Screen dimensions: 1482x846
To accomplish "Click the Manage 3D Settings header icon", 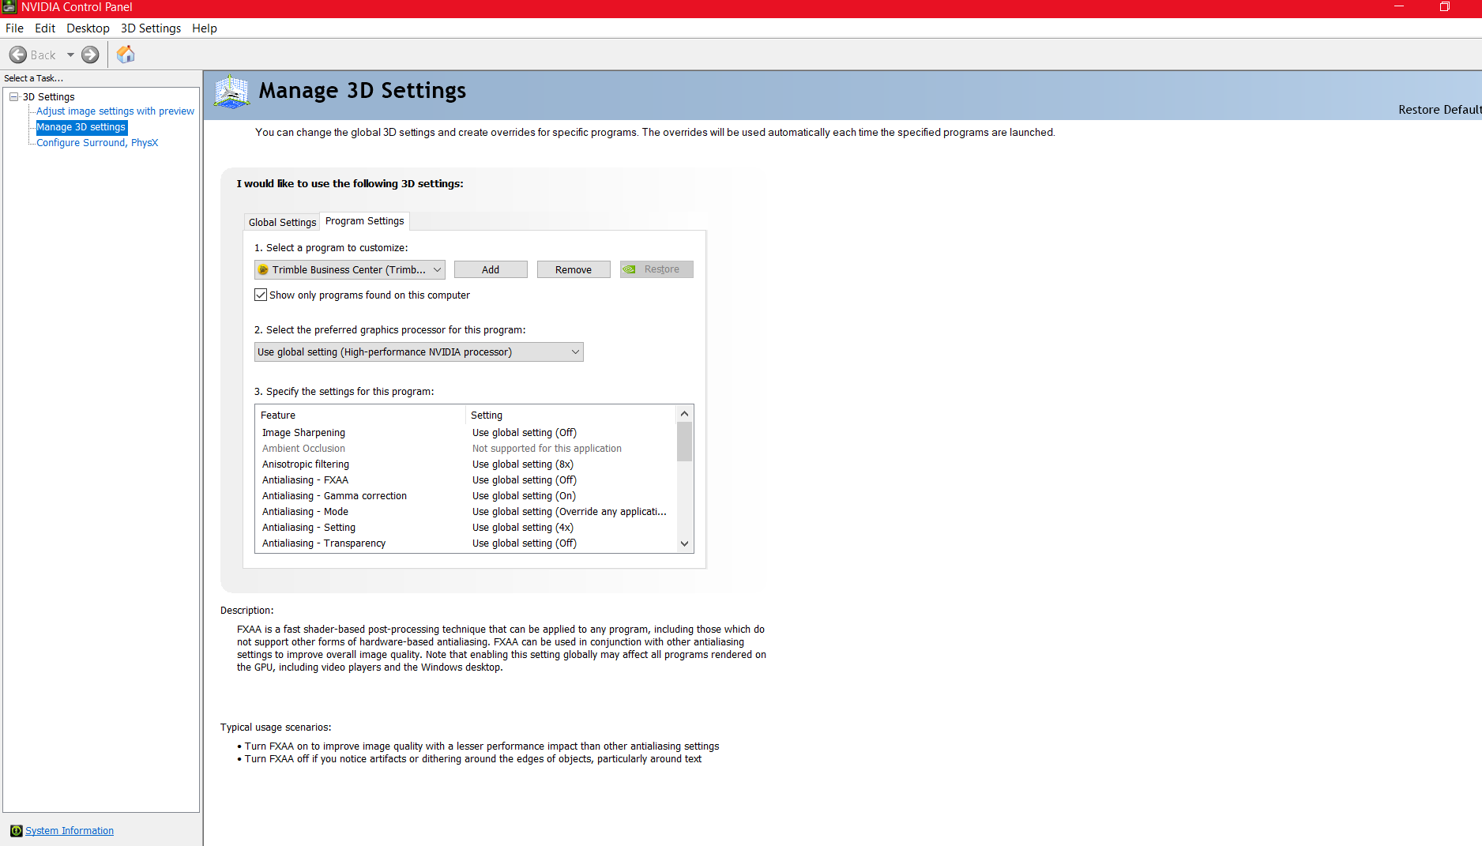I will coord(231,92).
